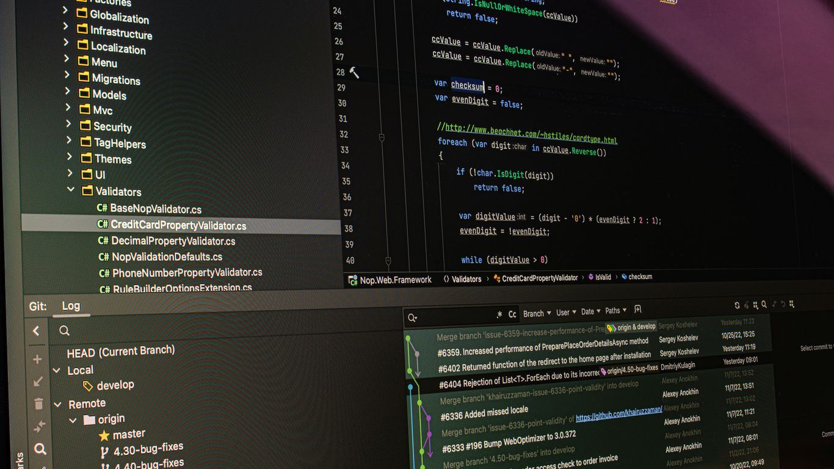Click 'checksum' in the editor breadcrumb bar
The image size is (834, 469).
coord(640,276)
